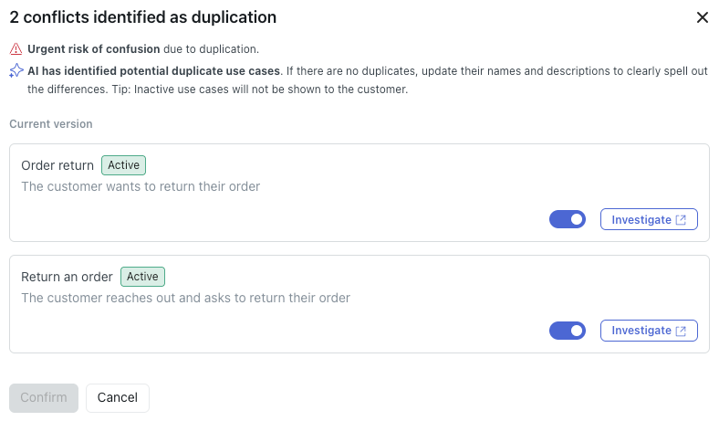Click the AI sparkle icon

pyautogui.click(x=16, y=70)
